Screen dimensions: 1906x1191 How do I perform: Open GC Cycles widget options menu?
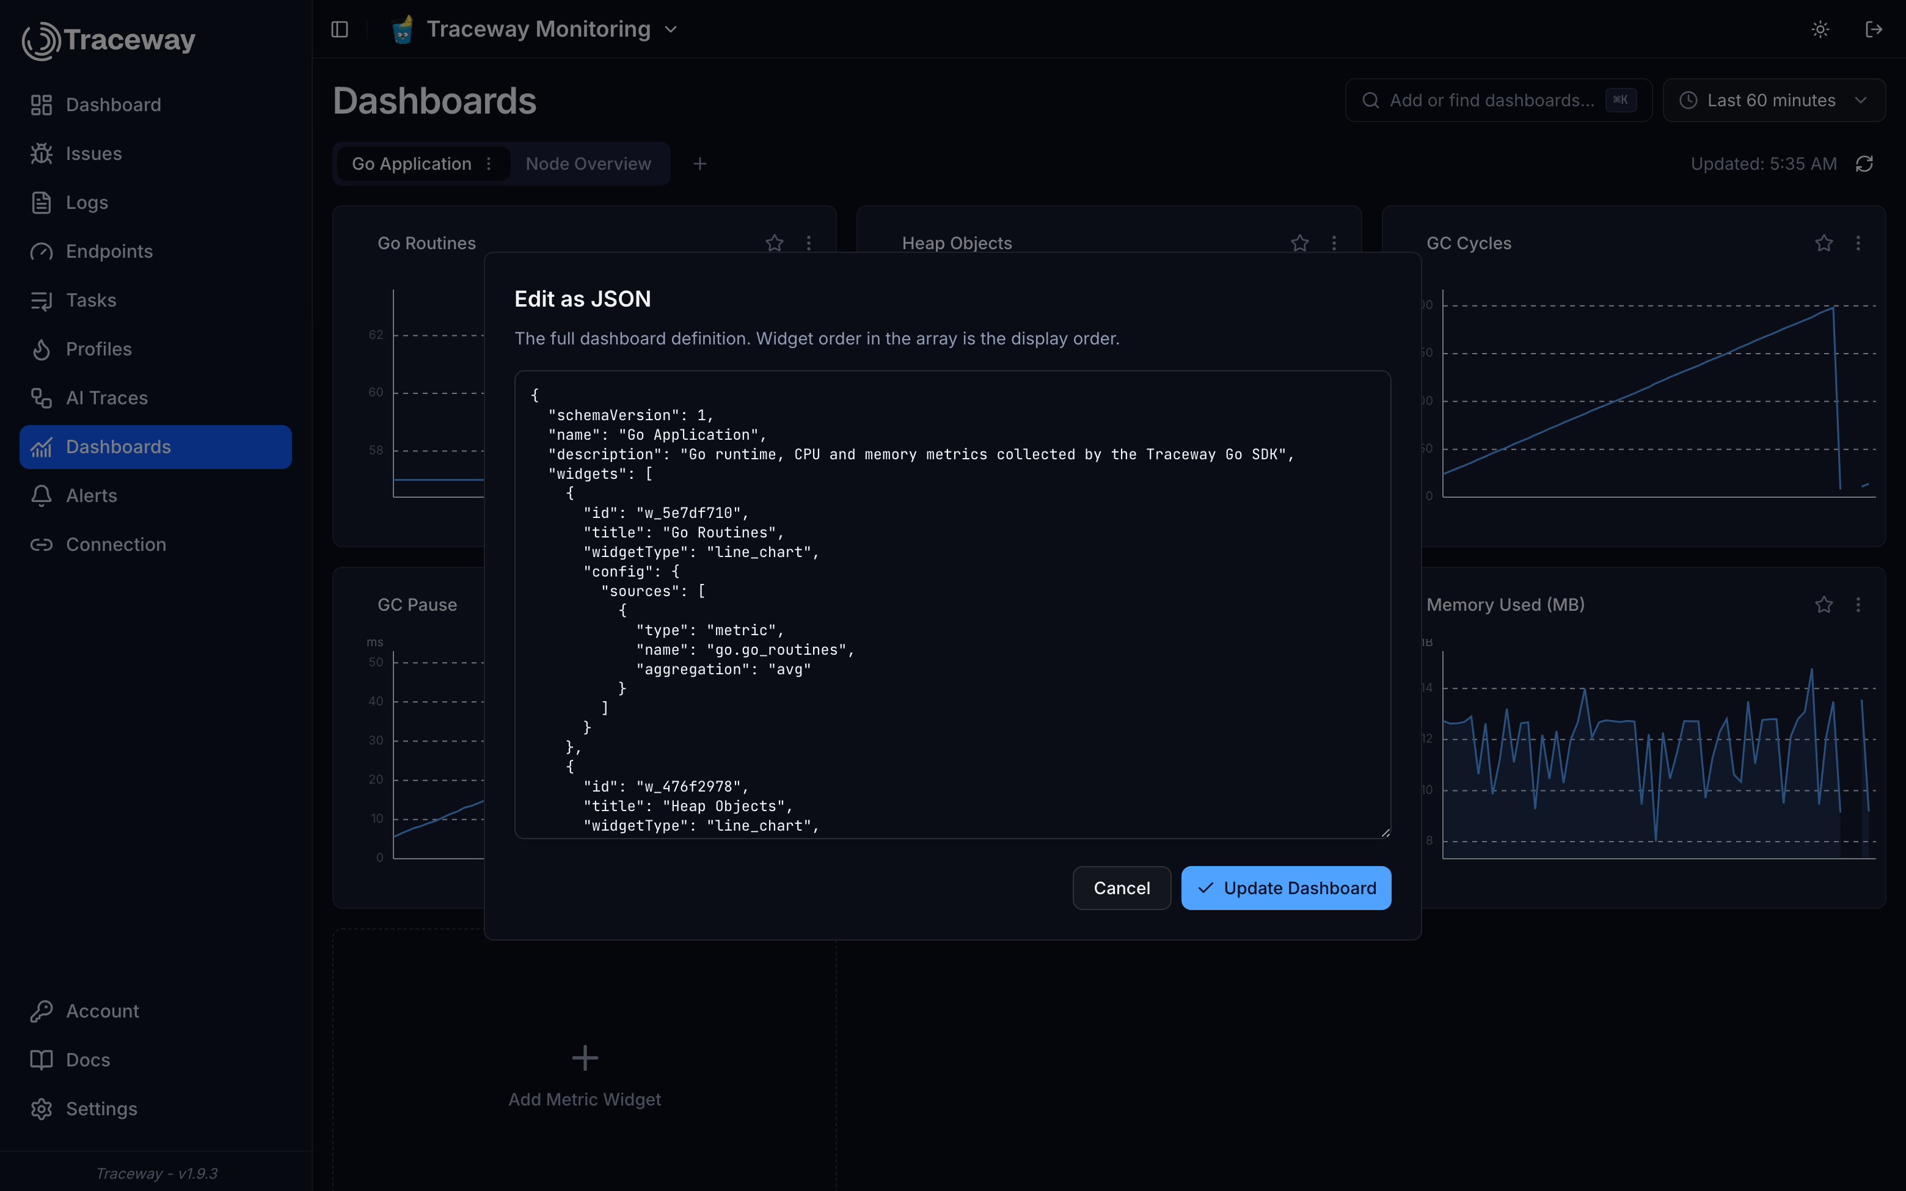tap(1859, 244)
